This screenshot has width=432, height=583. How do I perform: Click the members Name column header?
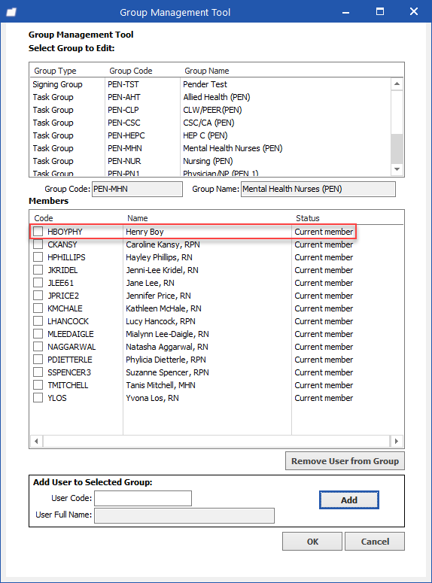(137, 218)
